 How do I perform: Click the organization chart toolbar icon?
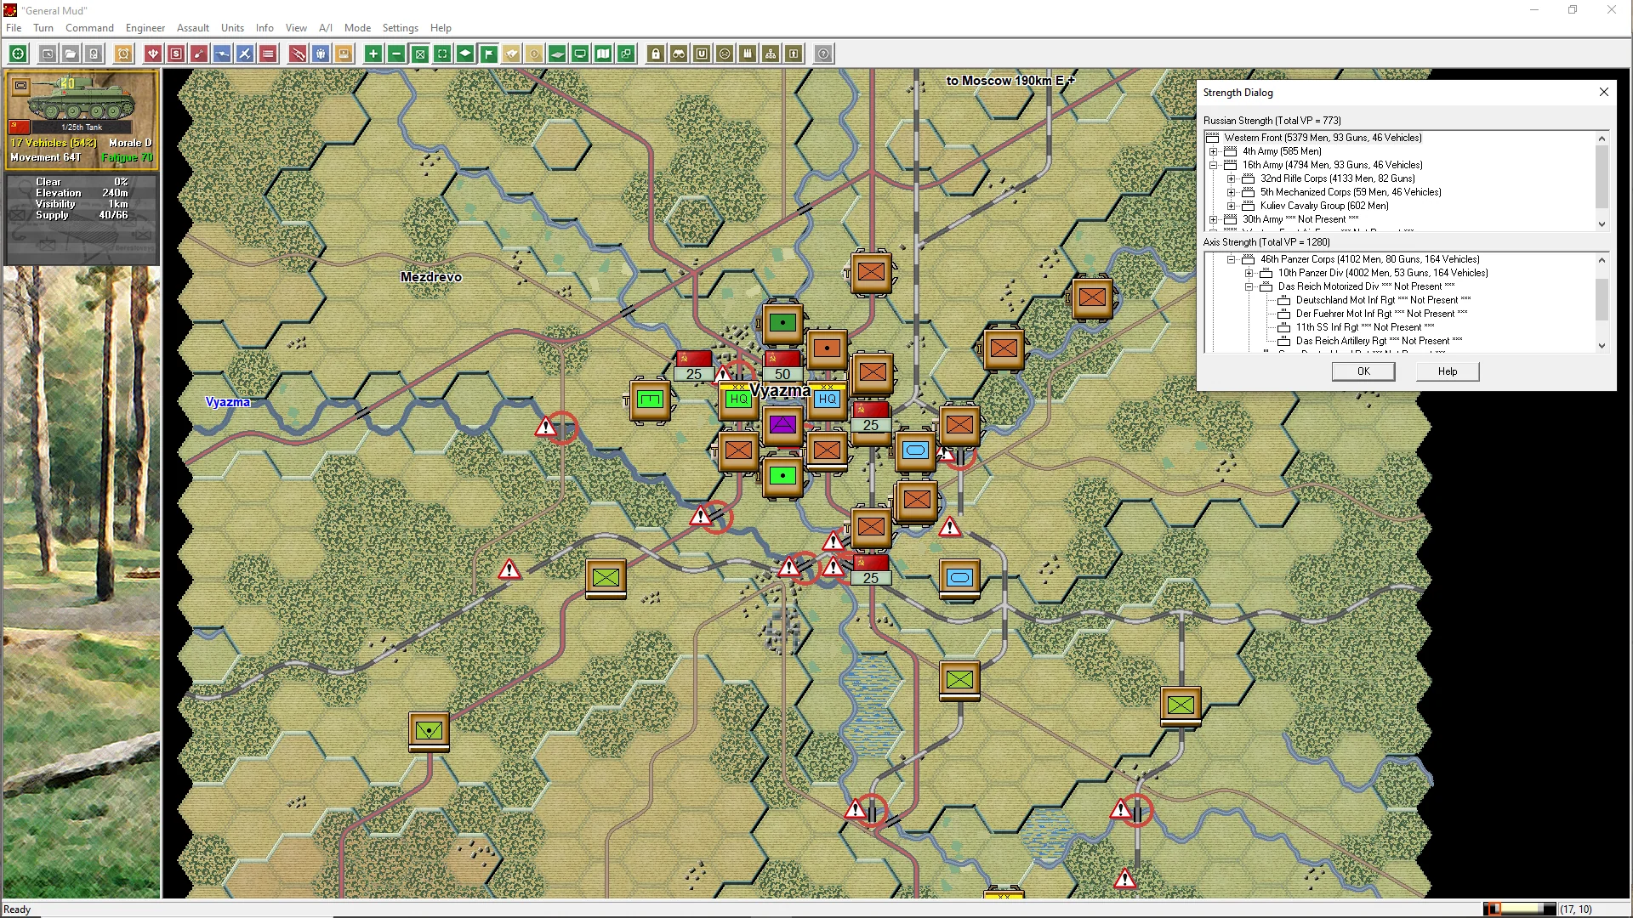point(771,54)
